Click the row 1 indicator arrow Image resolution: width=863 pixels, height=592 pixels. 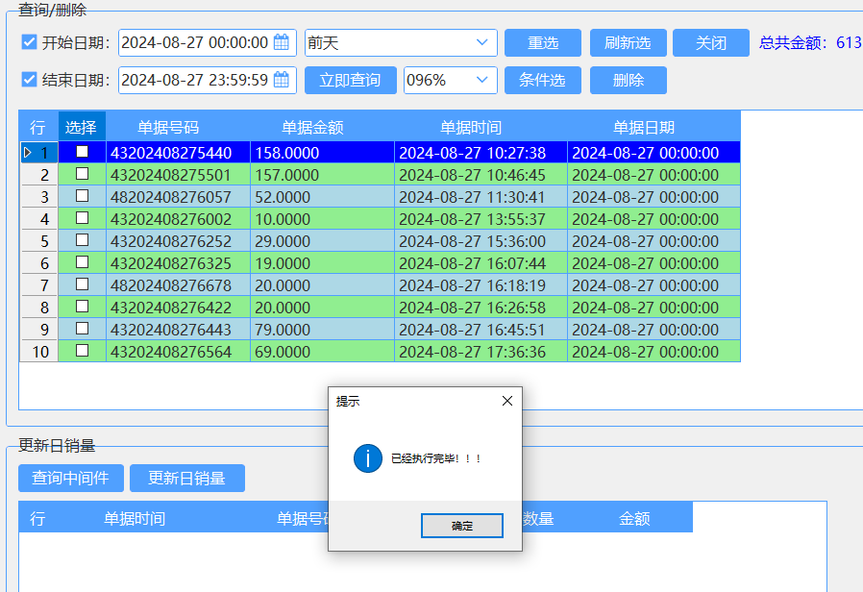coord(28,153)
